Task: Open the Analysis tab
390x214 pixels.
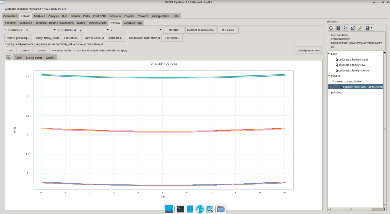Action: [x=53, y=16]
